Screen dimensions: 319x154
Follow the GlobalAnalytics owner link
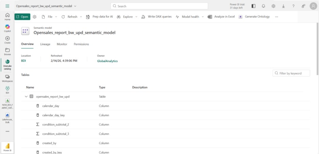pyautogui.click(x=107, y=61)
